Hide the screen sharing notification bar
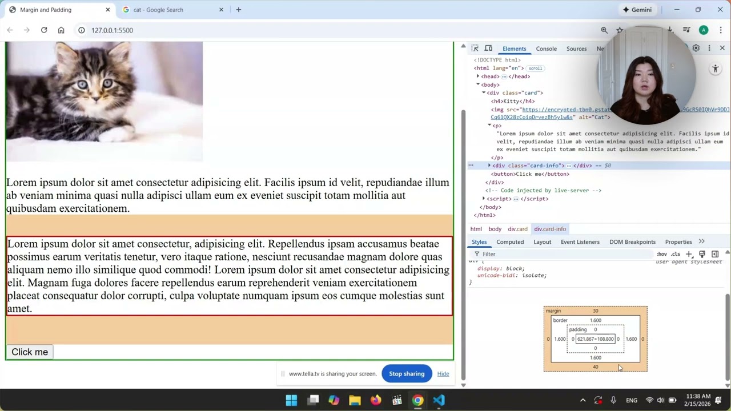This screenshot has width=731, height=411. tap(443, 374)
